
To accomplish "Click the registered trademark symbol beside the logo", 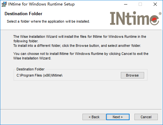I will point(160,14).
